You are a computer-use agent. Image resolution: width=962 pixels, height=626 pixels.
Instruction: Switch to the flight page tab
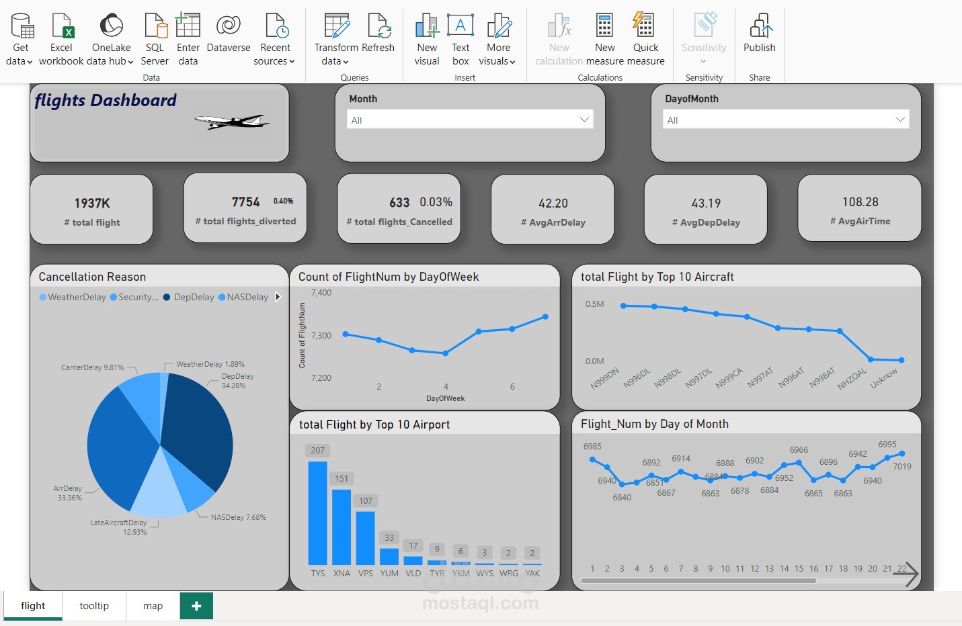[x=33, y=606]
